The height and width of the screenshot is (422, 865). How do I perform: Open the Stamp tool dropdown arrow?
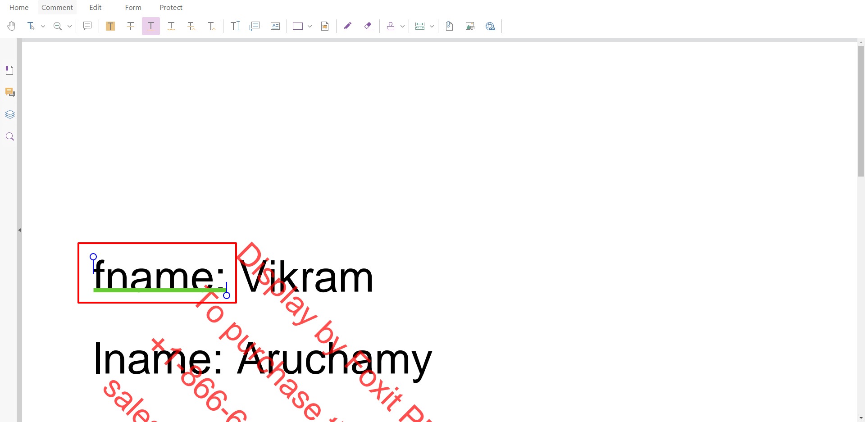tap(402, 26)
